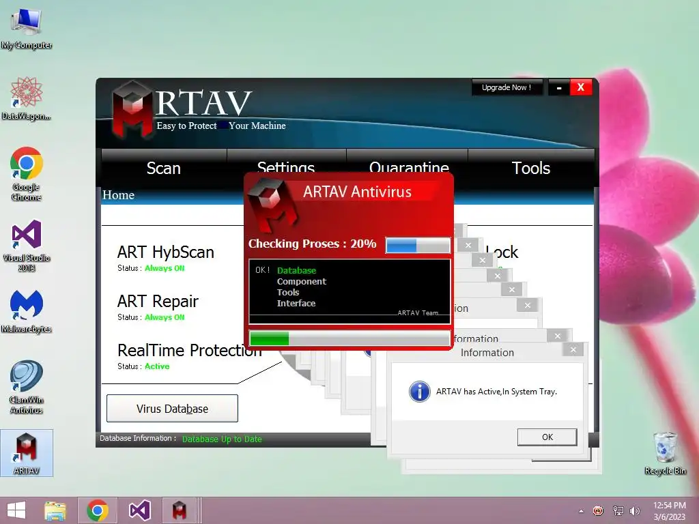Click the 'Checking Proses : 20%' label
The width and height of the screenshot is (699, 524).
pos(312,244)
